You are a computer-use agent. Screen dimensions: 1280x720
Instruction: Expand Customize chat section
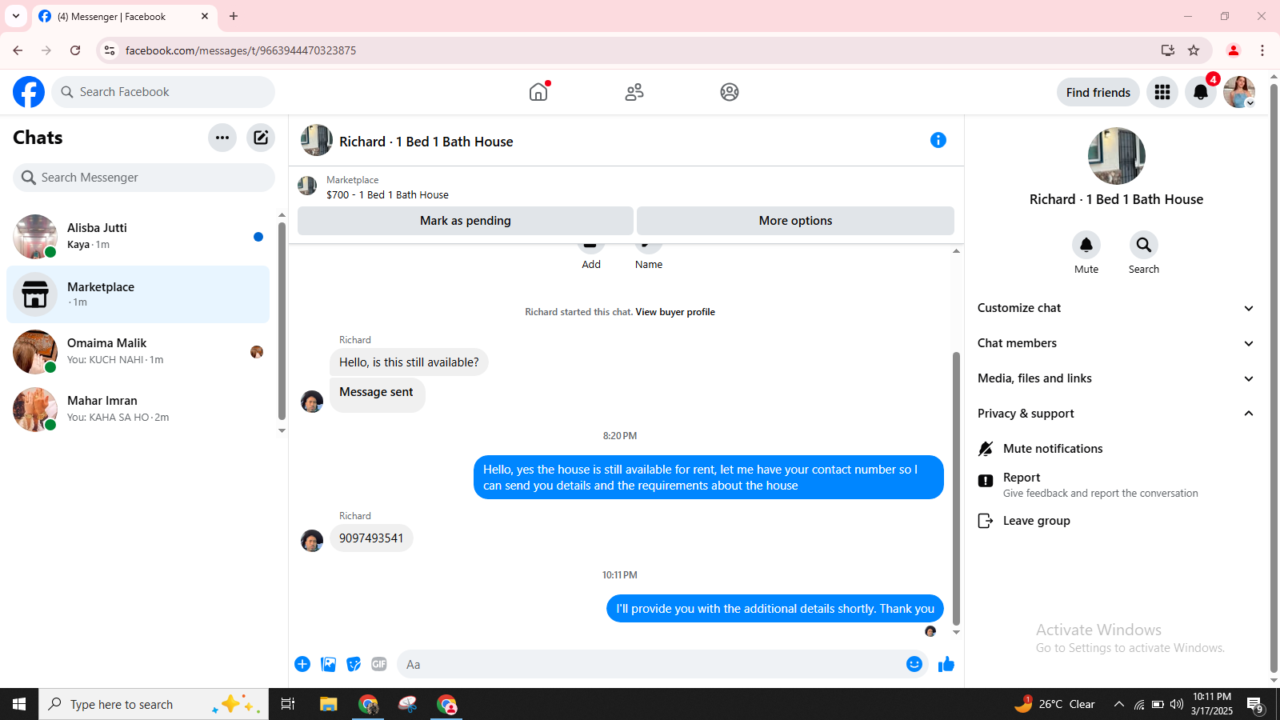tap(1116, 308)
